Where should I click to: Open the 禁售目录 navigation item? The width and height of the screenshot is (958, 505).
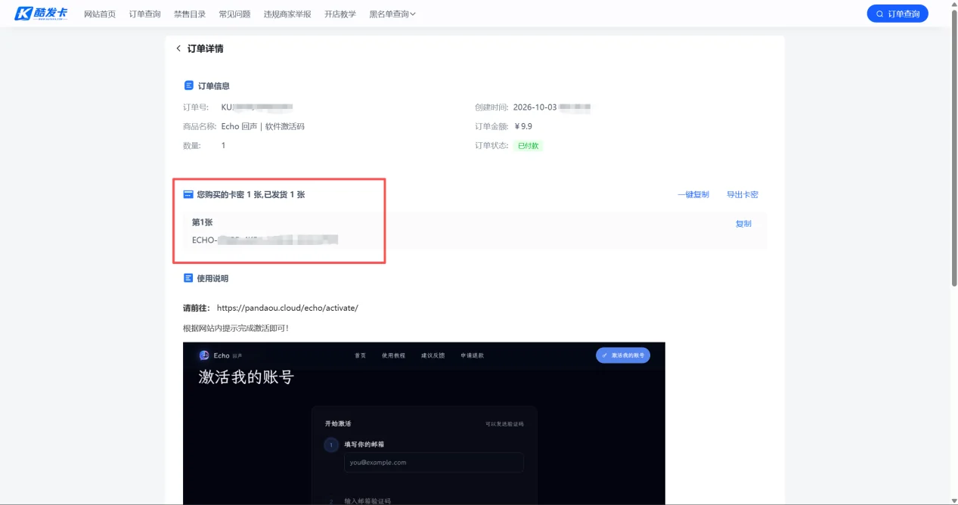coord(189,14)
